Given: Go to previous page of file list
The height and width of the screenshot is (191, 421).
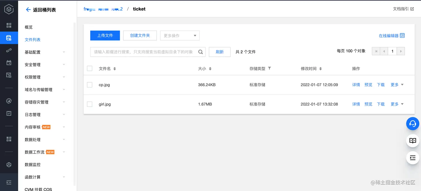Looking at the screenshot, I should tap(384, 51).
